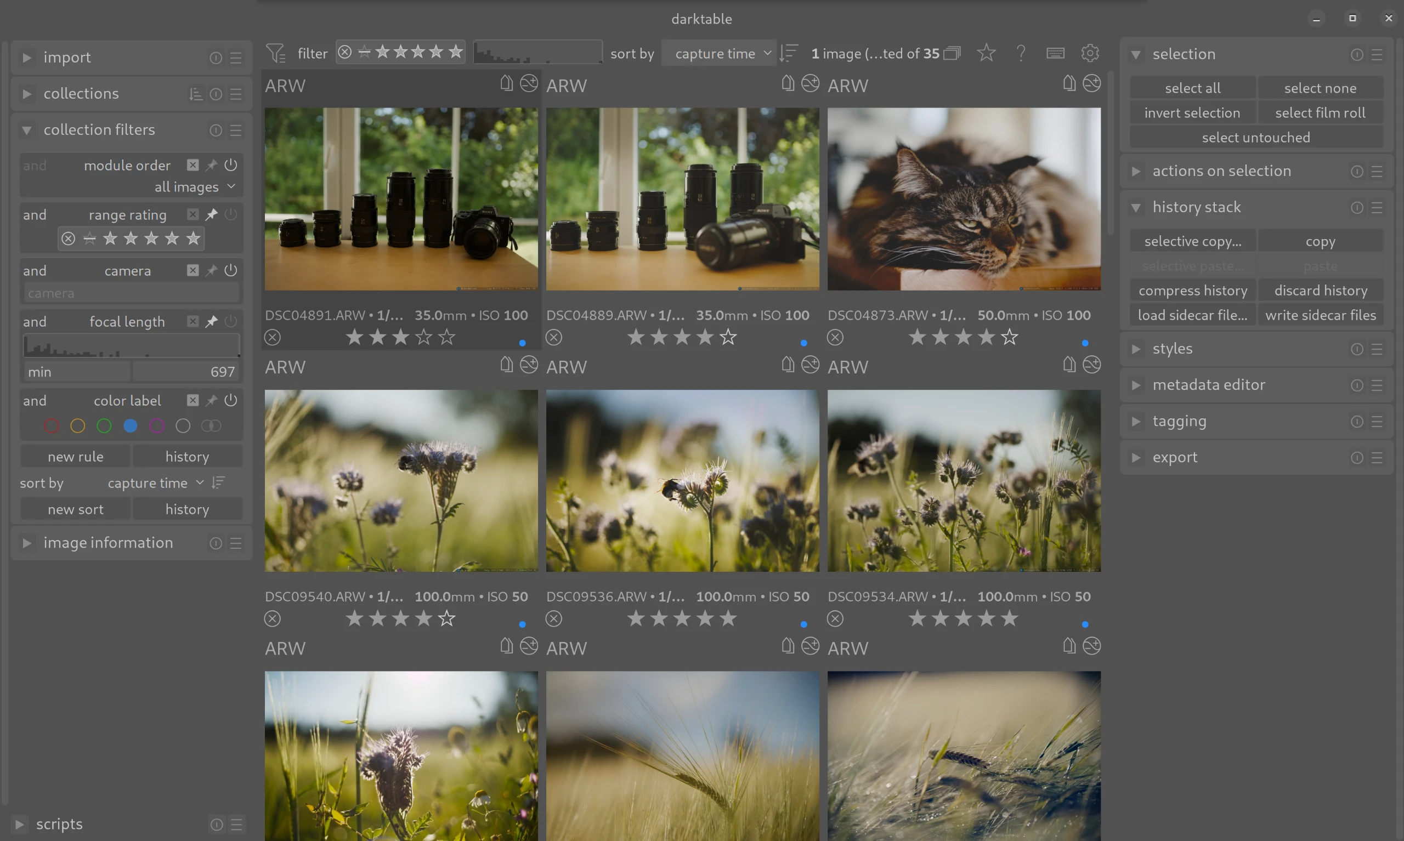Open the help question mark icon

tap(1021, 53)
